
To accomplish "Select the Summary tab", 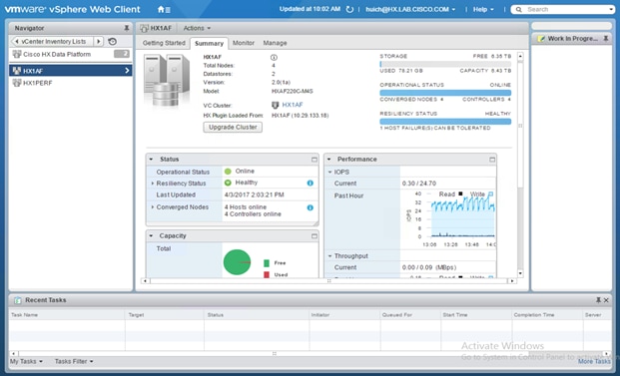I will click(209, 44).
